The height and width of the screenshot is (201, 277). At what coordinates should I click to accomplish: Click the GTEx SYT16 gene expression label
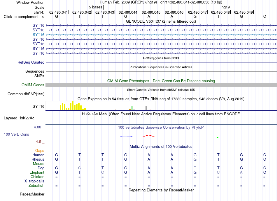[x=38, y=107]
